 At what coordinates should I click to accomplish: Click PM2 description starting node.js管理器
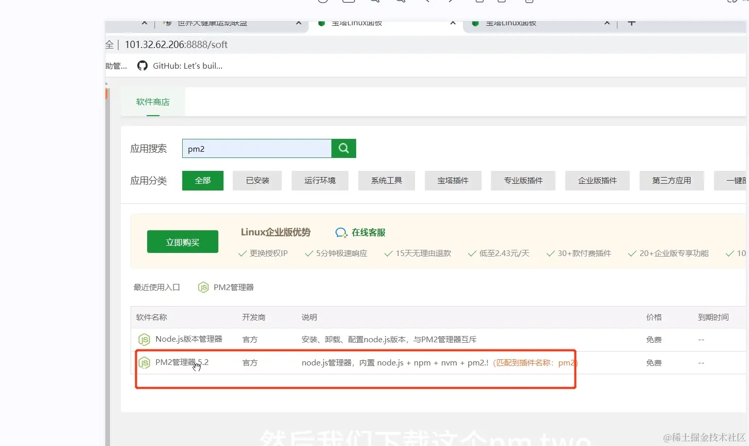(x=395, y=363)
